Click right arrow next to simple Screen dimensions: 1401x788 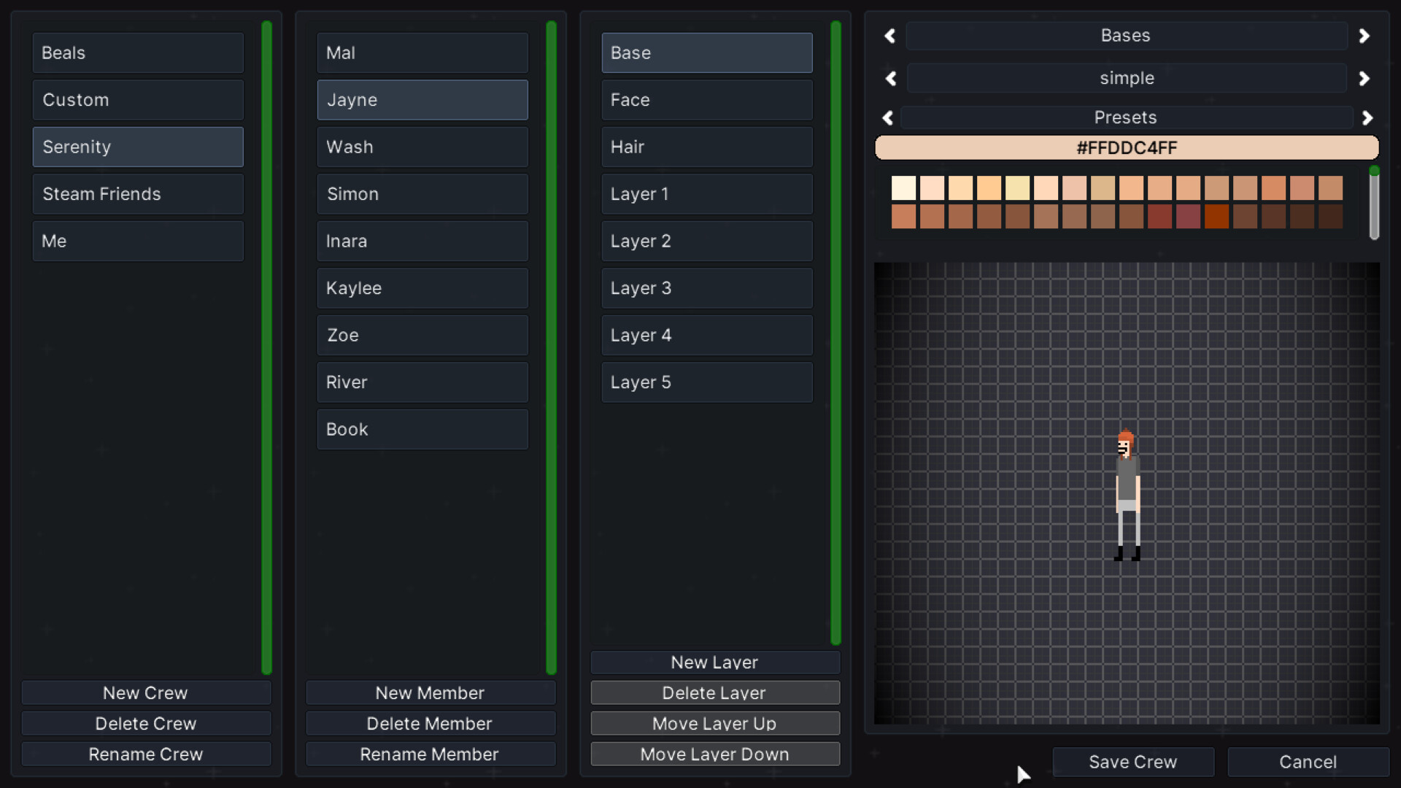pyautogui.click(x=1364, y=78)
